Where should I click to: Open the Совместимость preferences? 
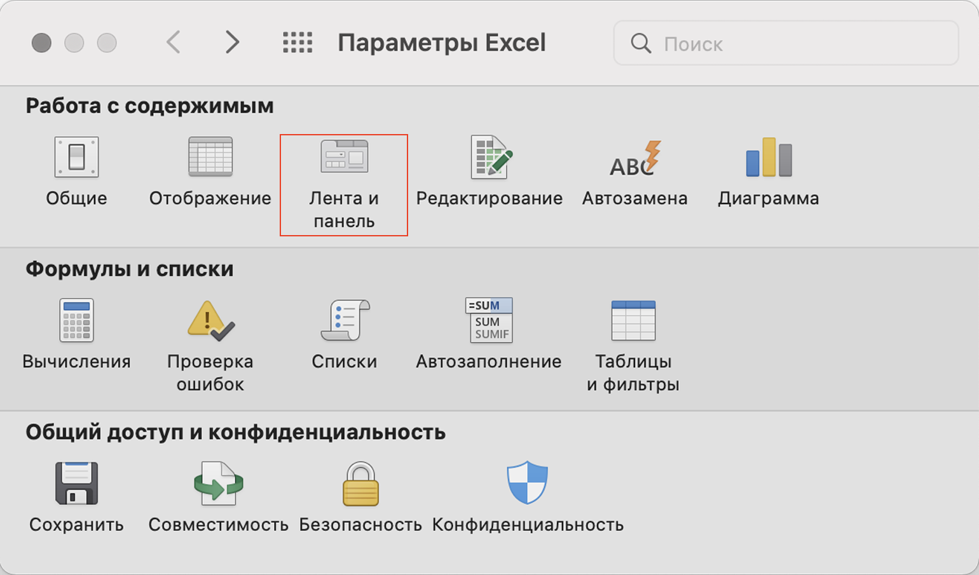click(x=219, y=484)
